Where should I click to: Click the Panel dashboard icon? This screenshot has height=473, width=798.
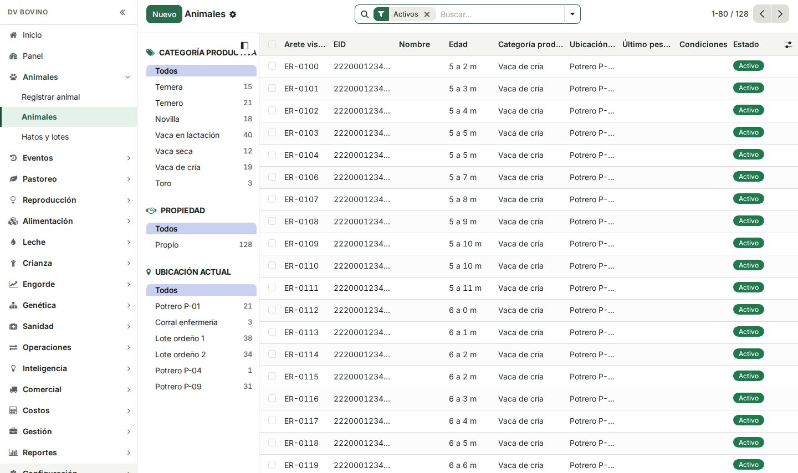pos(13,56)
